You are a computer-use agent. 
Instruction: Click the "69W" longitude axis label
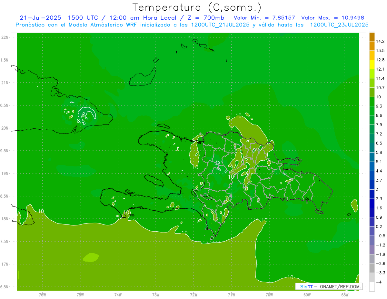point(307,294)
